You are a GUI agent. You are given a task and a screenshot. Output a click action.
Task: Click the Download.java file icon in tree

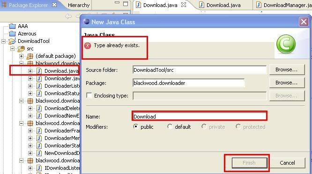(x=39, y=71)
